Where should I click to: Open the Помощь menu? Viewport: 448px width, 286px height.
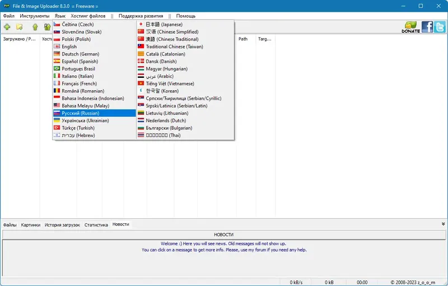pyautogui.click(x=186, y=16)
